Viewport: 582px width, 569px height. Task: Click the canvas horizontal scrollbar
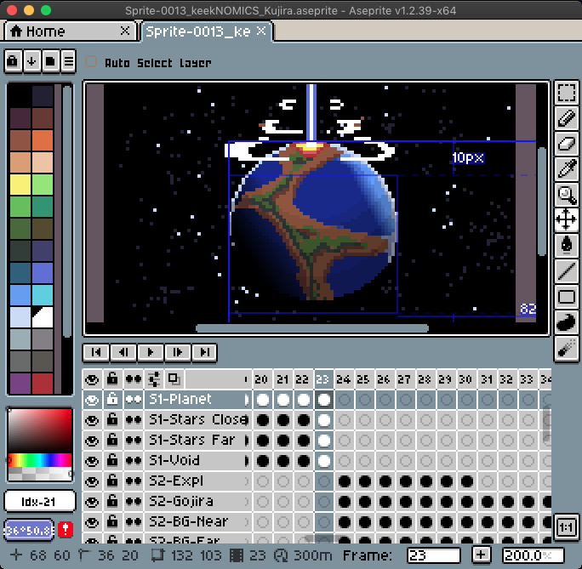(x=312, y=328)
